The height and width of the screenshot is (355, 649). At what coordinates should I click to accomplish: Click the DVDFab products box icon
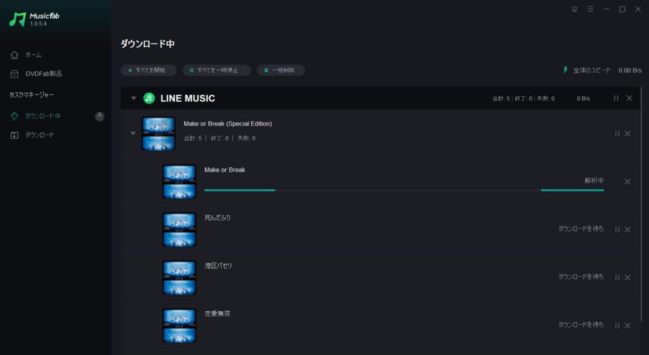[15, 74]
